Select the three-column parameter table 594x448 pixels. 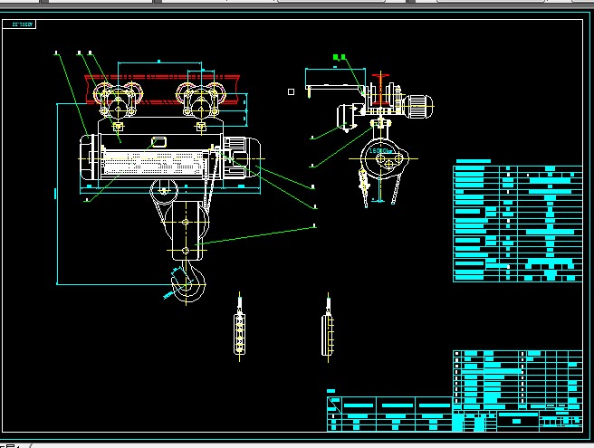click(389, 414)
